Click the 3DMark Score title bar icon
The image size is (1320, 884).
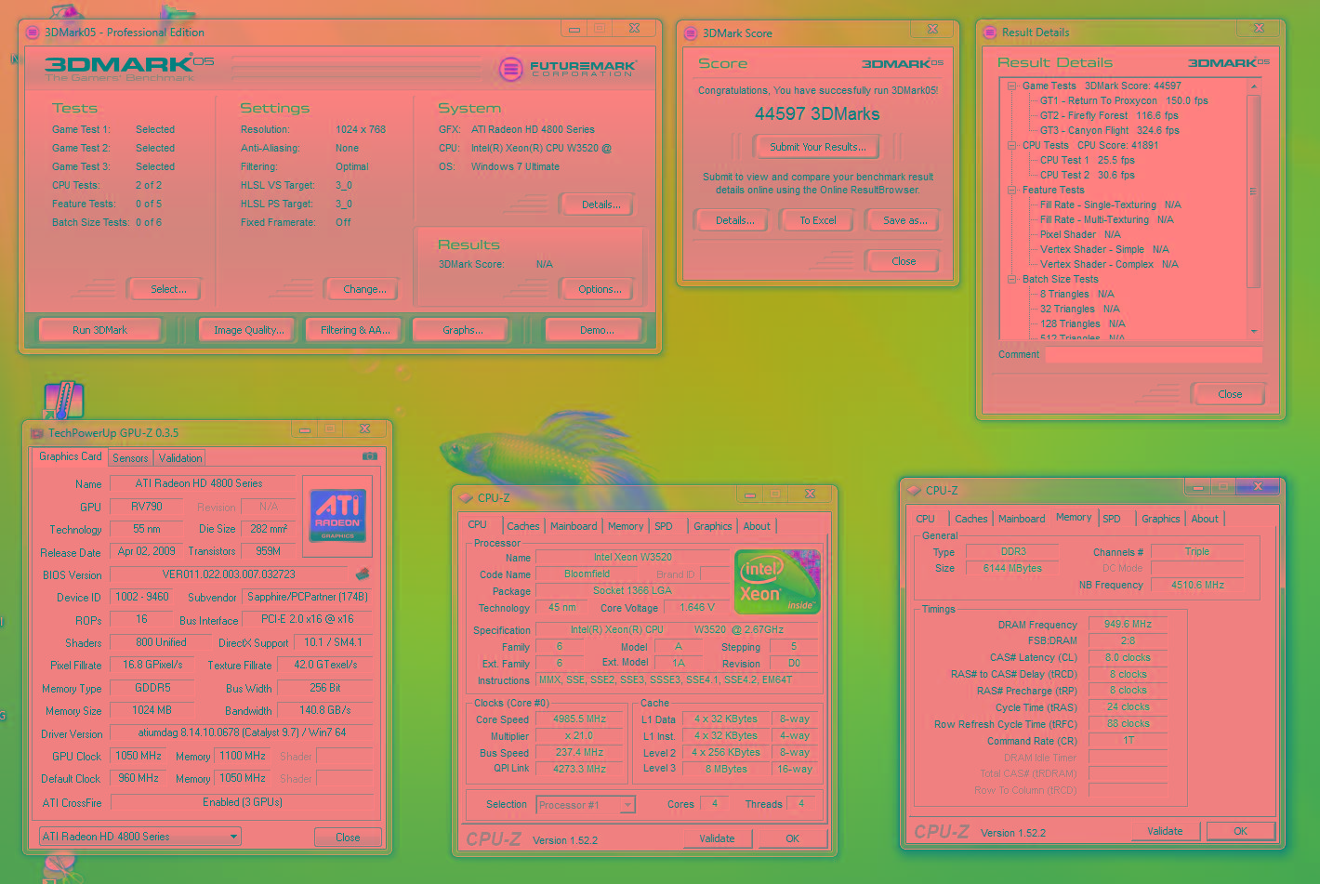click(691, 33)
